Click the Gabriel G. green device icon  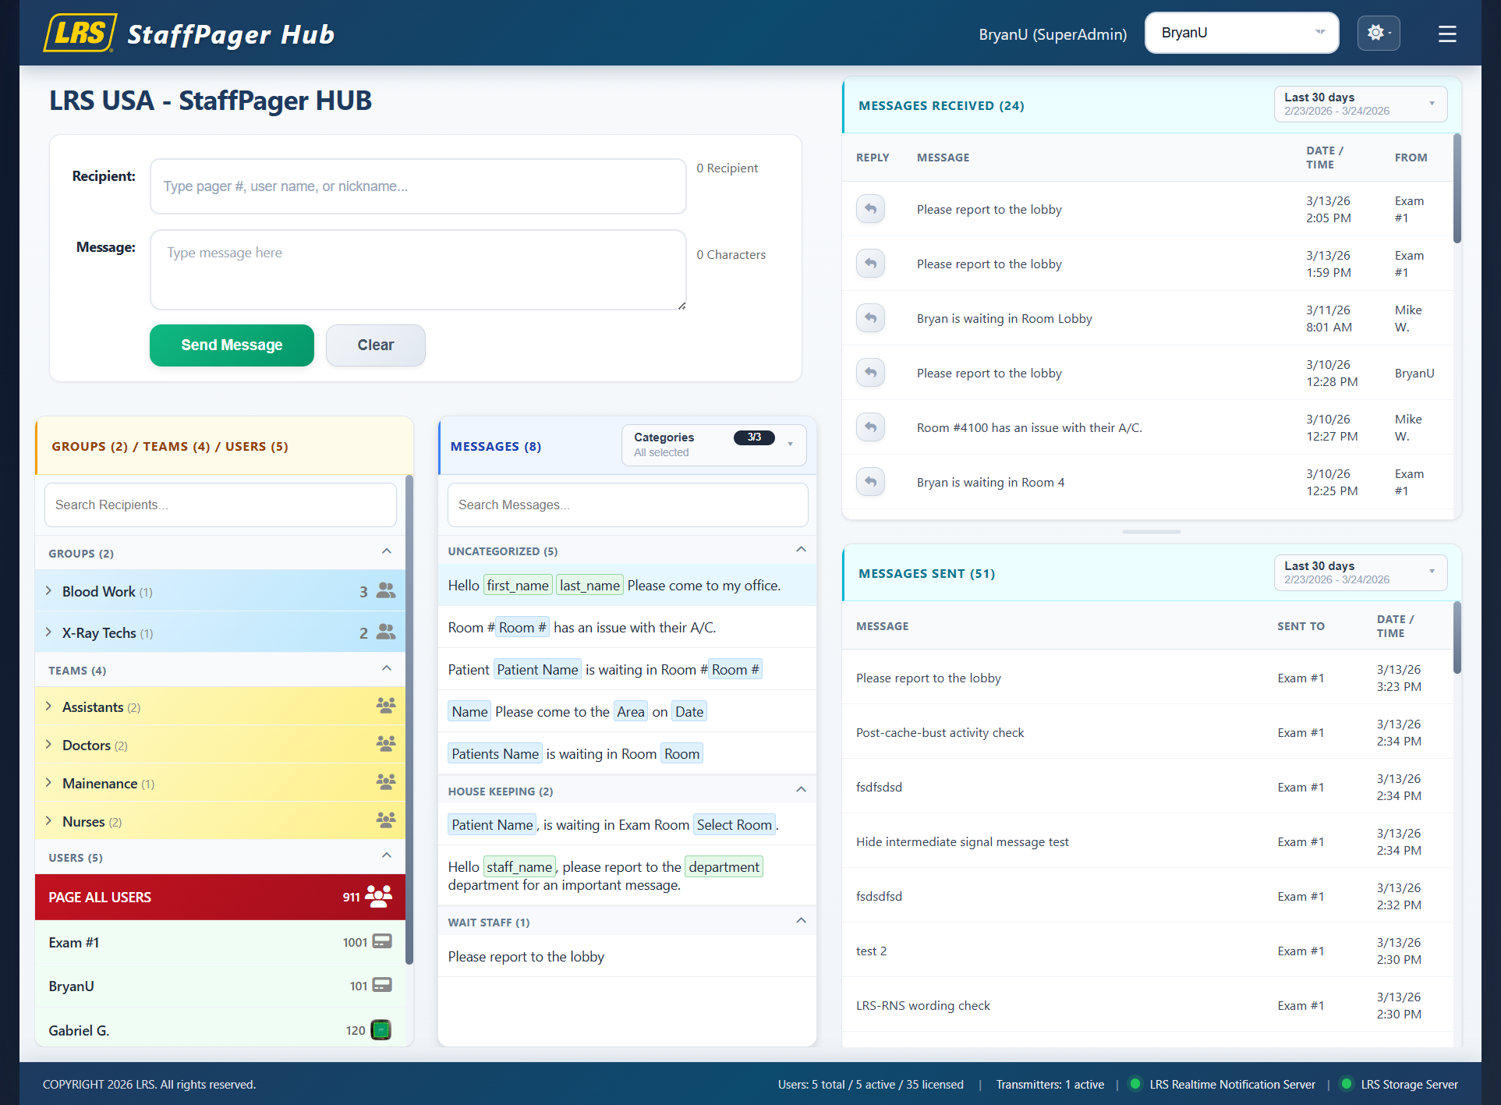[x=381, y=1030]
